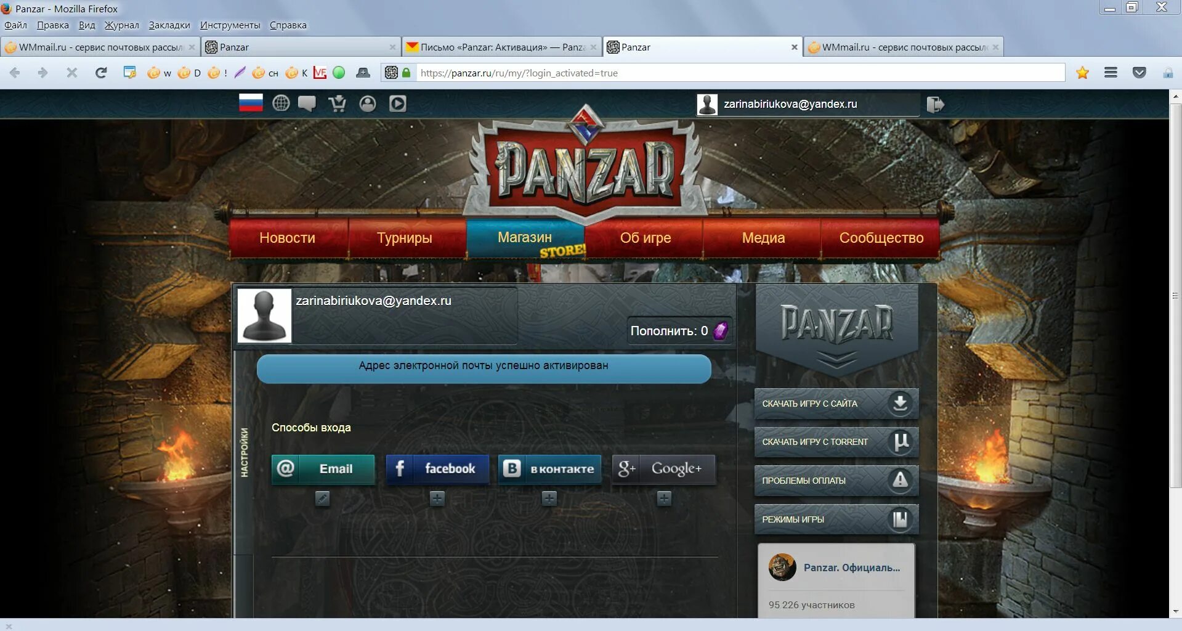Click the PANZAR download banner with arrows
This screenshot has width=1182, height=631.
[836, 330]
